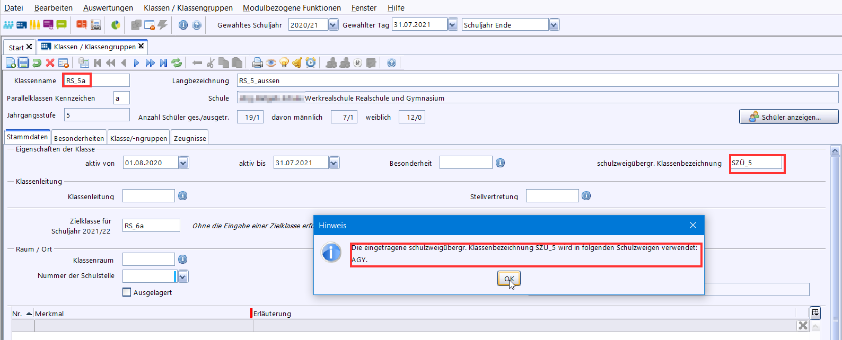This screenshot has width=842, height=340.
Task: Expand the 'aktiv von' date picker
Action: (183, 163)
